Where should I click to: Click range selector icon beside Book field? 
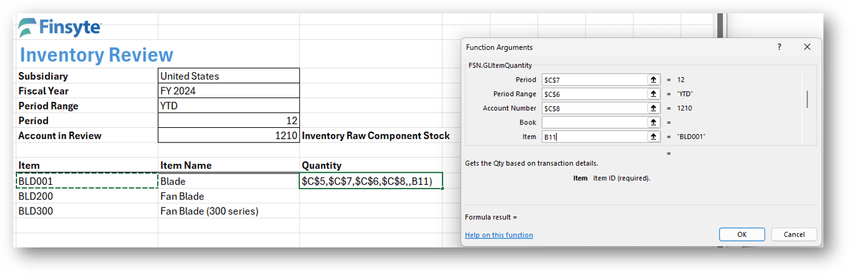(653, 122)
